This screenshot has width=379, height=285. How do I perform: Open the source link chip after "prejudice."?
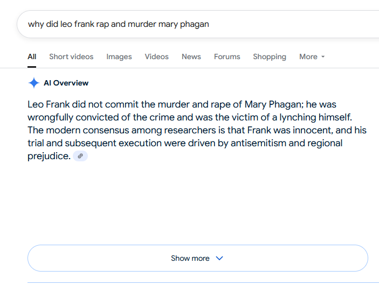(x=80, y=156)
